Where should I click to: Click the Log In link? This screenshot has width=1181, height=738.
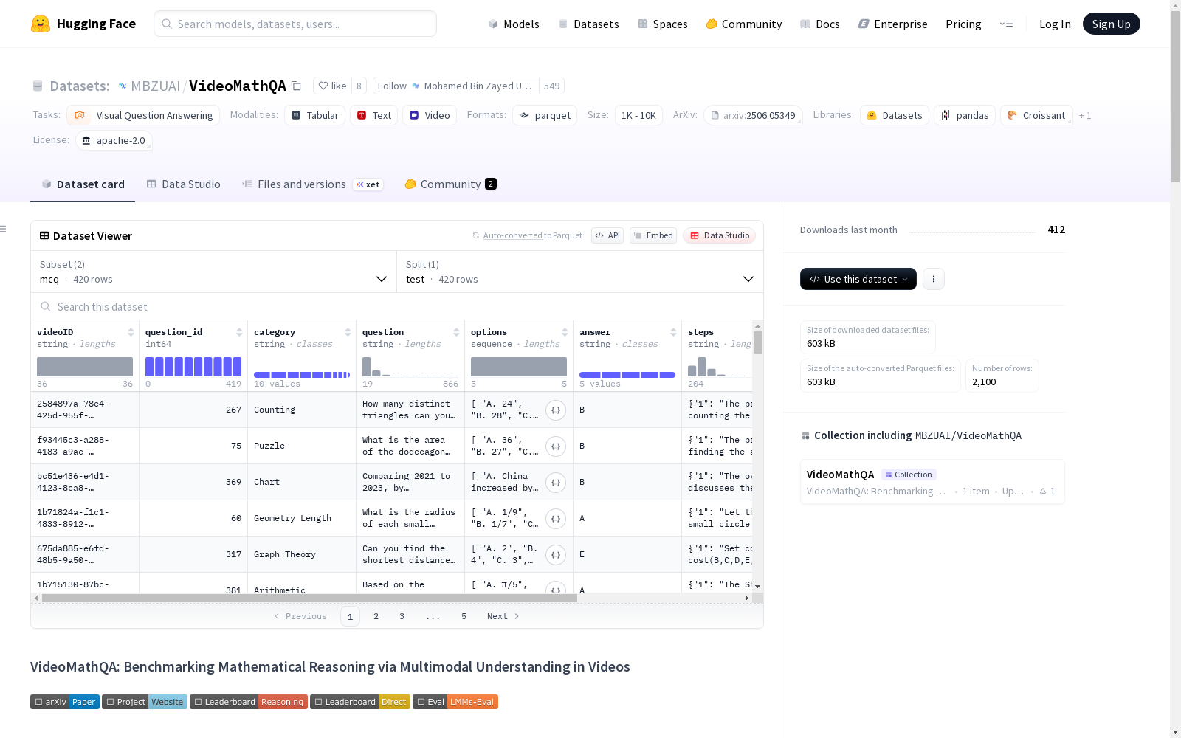[x=1055, y=24]
